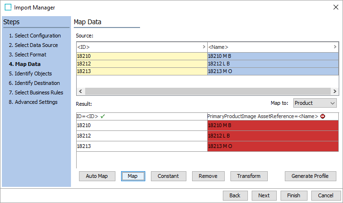
Task: Select step 4 Map Data
Action: pyautogui.click(x=25, y=64)
